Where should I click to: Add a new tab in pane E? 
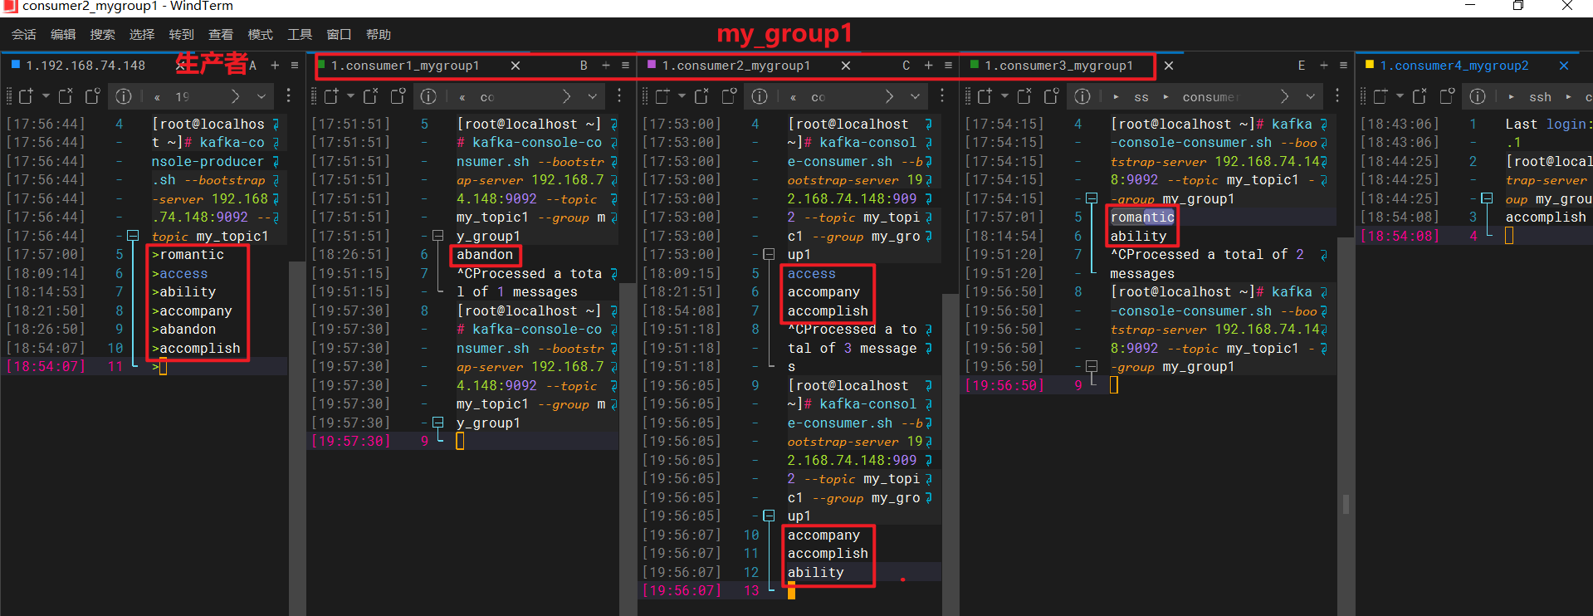pyautogui.click(x=1324, y=65)
